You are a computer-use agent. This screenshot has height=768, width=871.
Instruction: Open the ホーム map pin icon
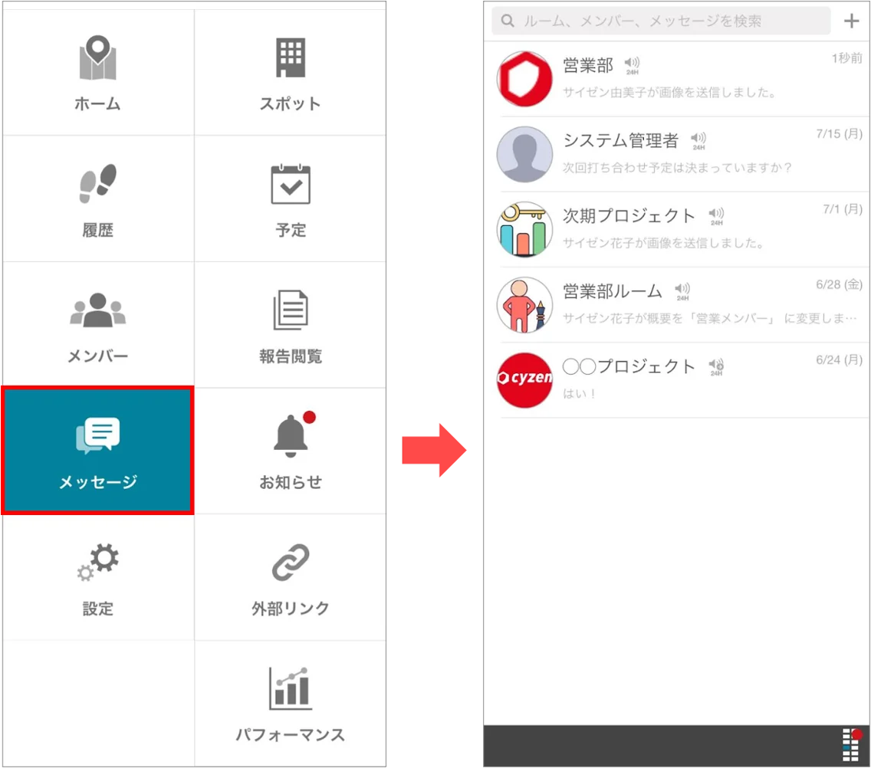98,57
